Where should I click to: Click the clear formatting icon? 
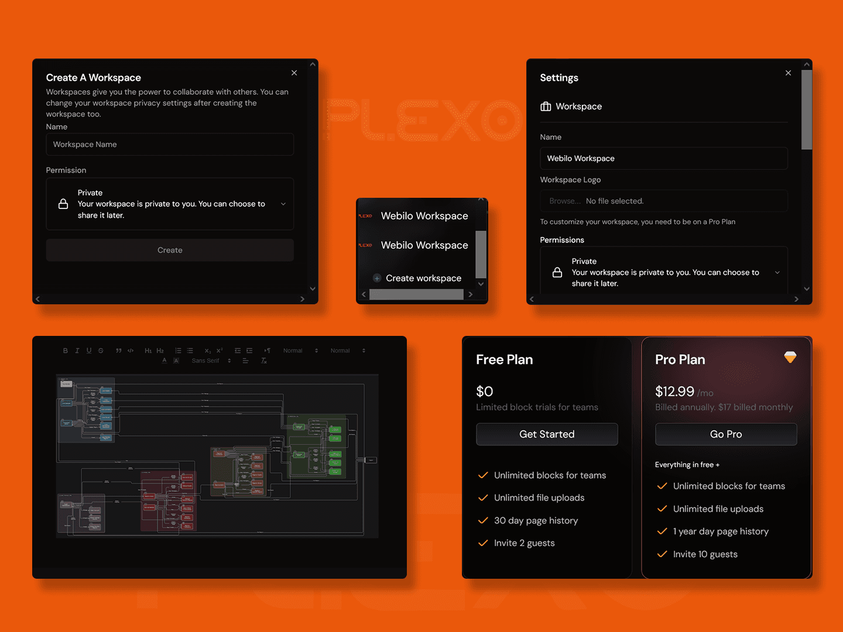click(x=263, y=361)
